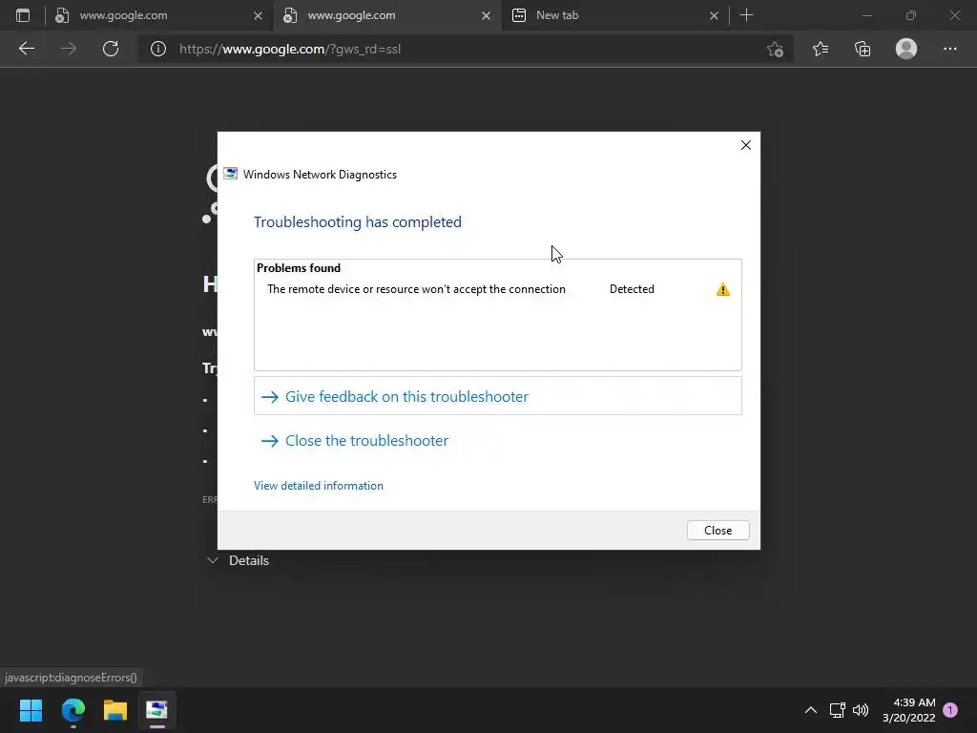Minimize the Edge browser window
Viewport: 977px width, 733px height.
(866, 15)
